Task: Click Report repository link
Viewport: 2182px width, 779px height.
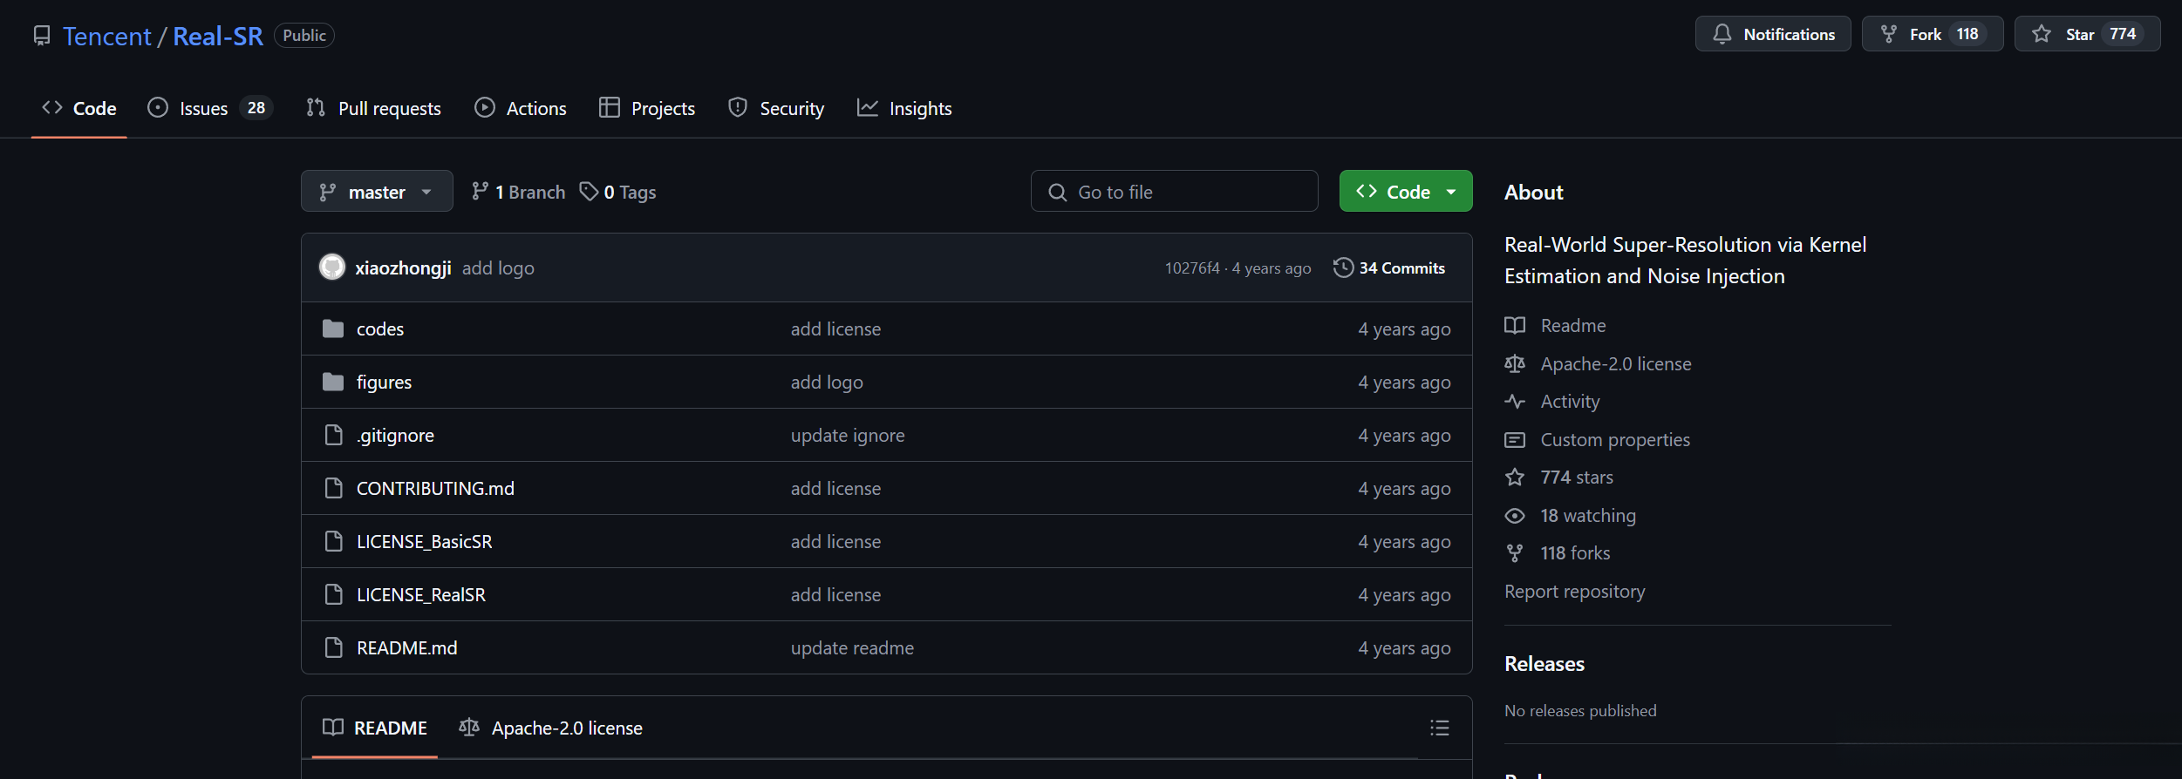Action: [x=1574, y=592]
